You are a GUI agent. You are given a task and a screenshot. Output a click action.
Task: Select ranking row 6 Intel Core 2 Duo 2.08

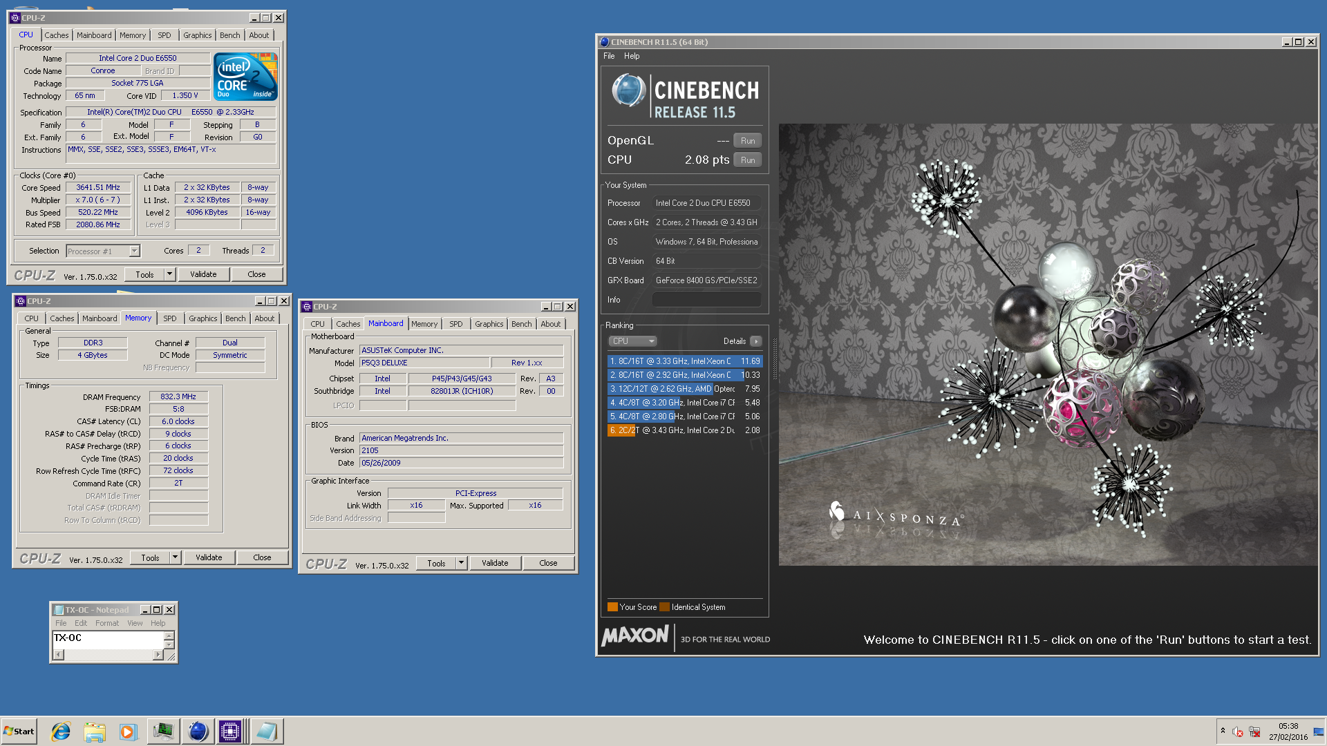click(685, 430)
